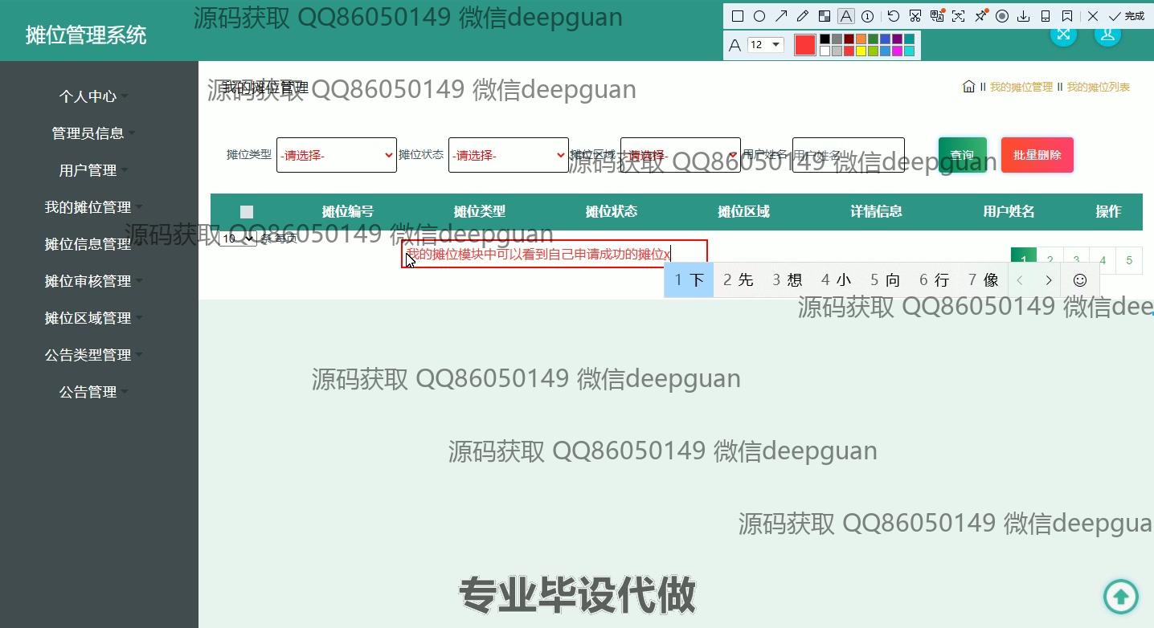Open 摊位审核管理 in the sidebar
The width and height of the screenshot is (1154, 628).
88,281
